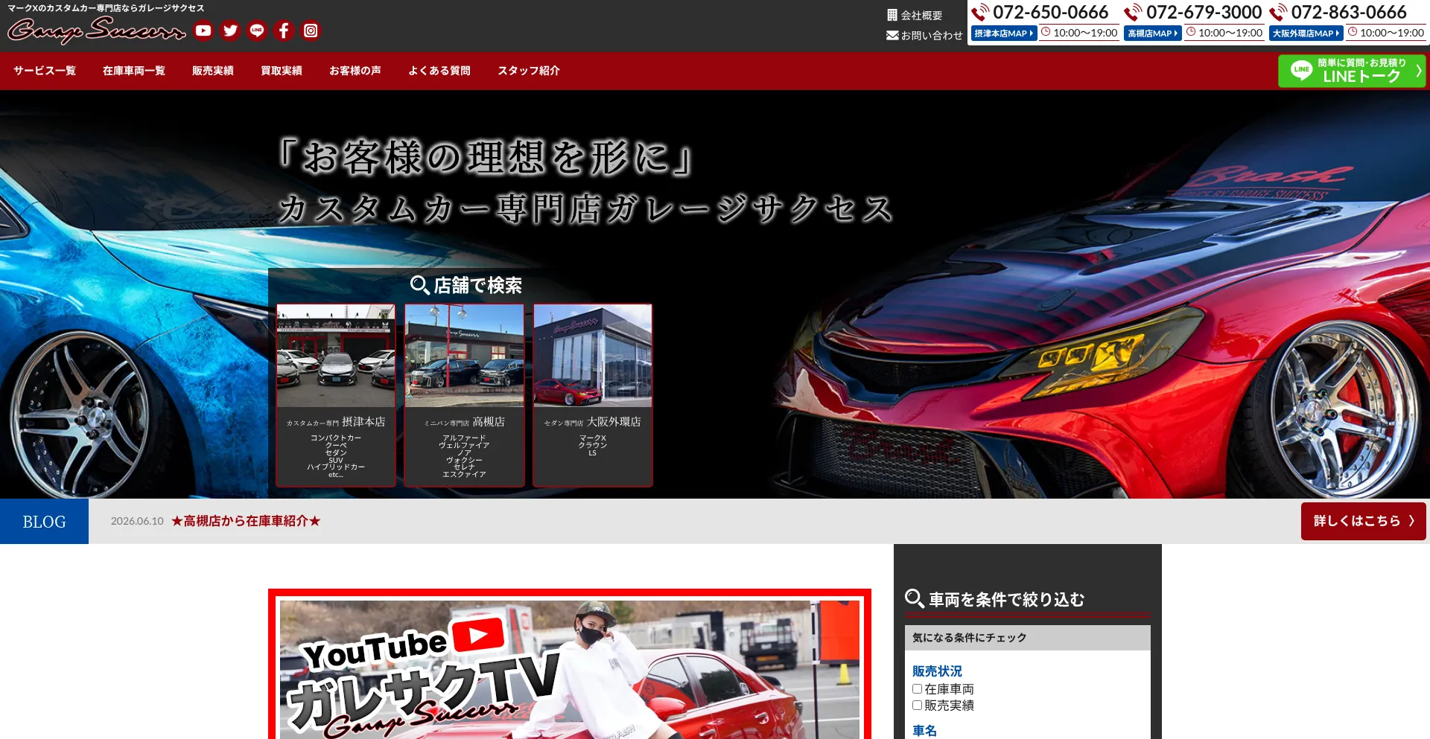This screenshot has height=739, width=1430.
Task: Click the blog date 2026.06.10
Action: point(137,521)
